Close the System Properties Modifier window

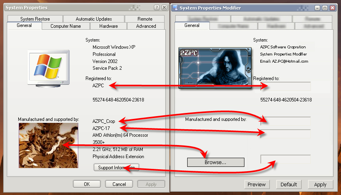332,8
